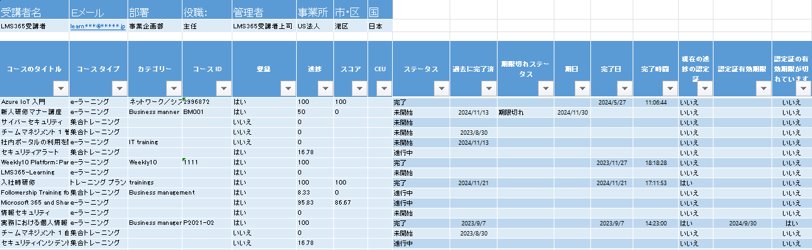Select the 事業所 header cell

(314, 9)
